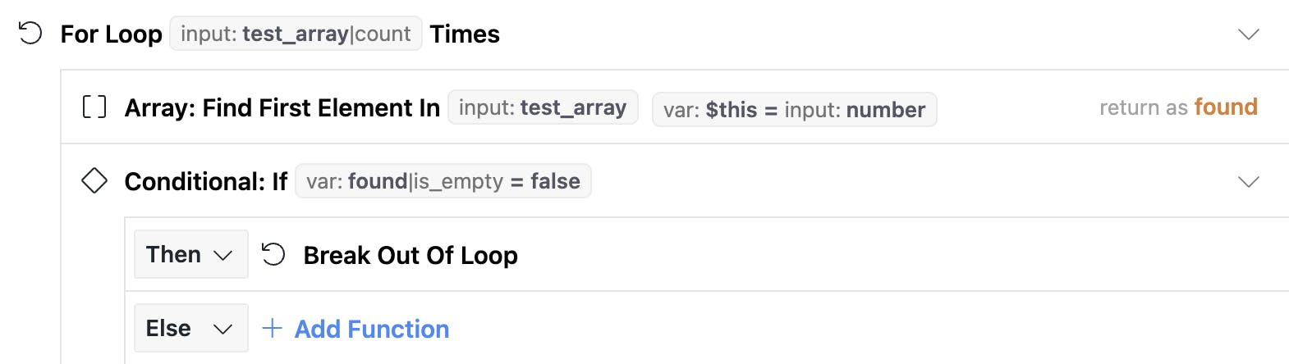1289x364 pixels.
Task: Click the 'Times' label in For Loop
Action: 465,34
